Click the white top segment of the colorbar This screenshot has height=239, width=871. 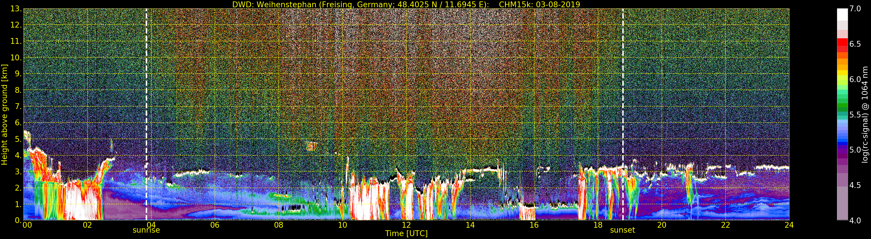click(842, 15)
